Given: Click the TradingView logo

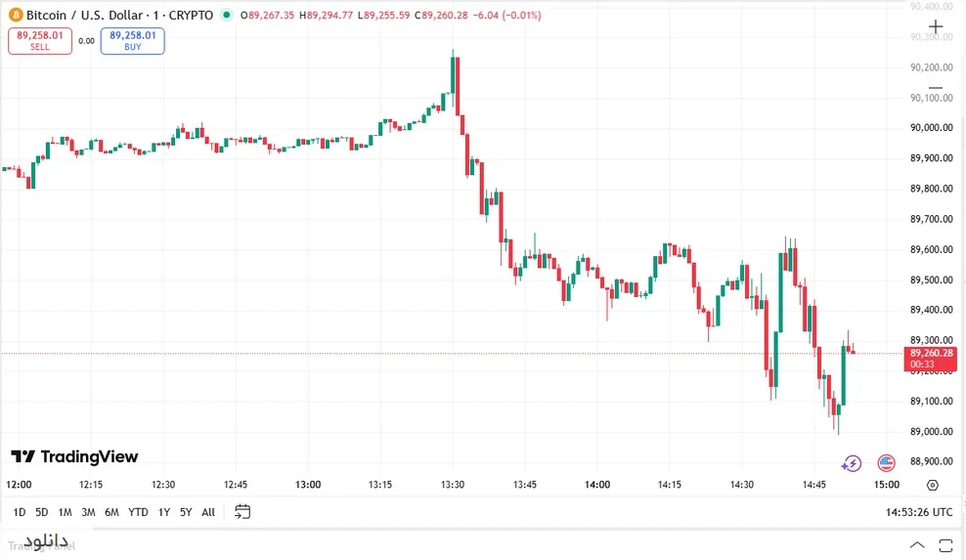Looking at the screenshot, I should [x=74, y=456].
